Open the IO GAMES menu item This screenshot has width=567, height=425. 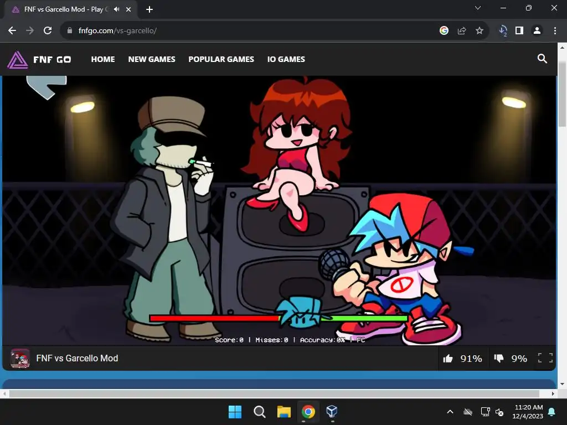286,59
